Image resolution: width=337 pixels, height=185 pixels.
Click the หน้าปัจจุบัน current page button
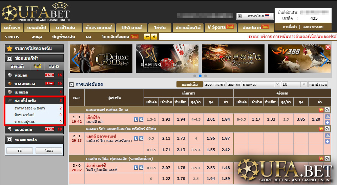(318, 84)
